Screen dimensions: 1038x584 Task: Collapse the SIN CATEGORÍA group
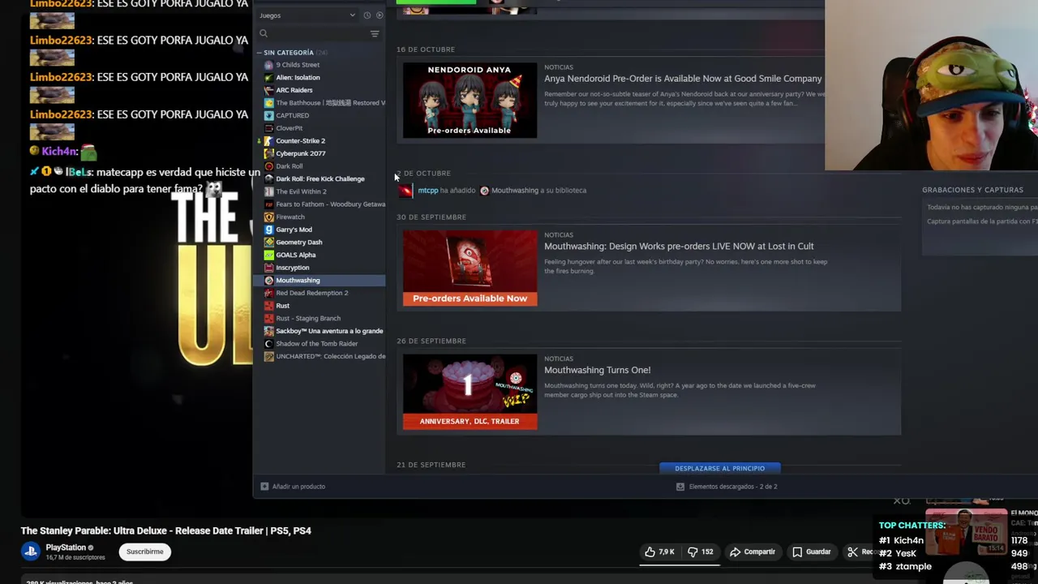pyautogui.click(x=260, y=53)
